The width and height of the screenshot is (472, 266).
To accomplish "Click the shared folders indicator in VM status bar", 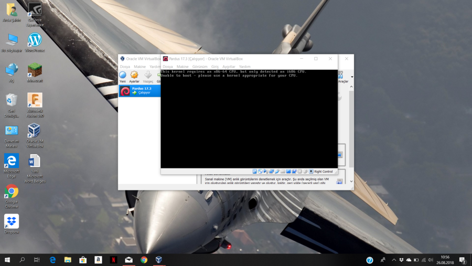I will tap(283, 172).
